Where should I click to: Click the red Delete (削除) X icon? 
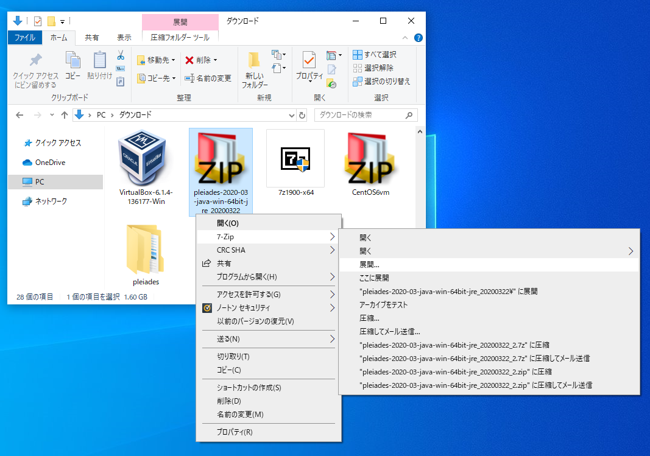(x=189, y=60)
